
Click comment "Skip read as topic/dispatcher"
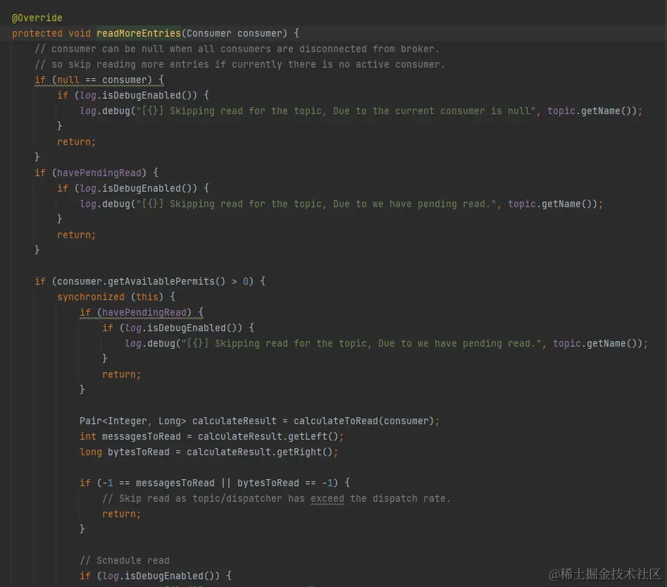tap(200, 498)
